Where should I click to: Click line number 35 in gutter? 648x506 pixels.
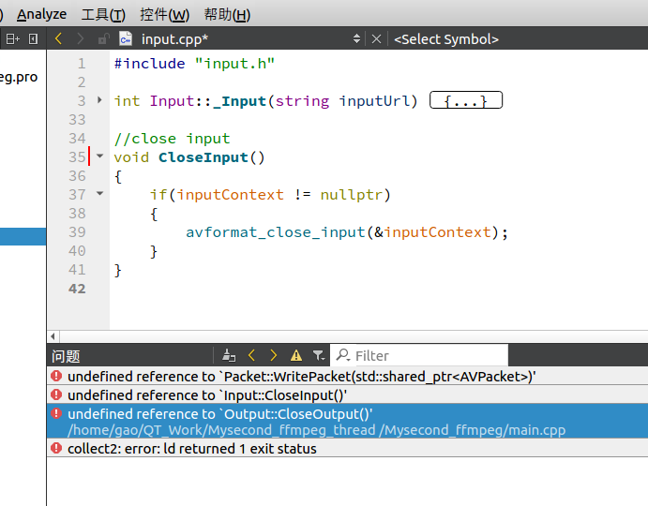pos(77,157)
